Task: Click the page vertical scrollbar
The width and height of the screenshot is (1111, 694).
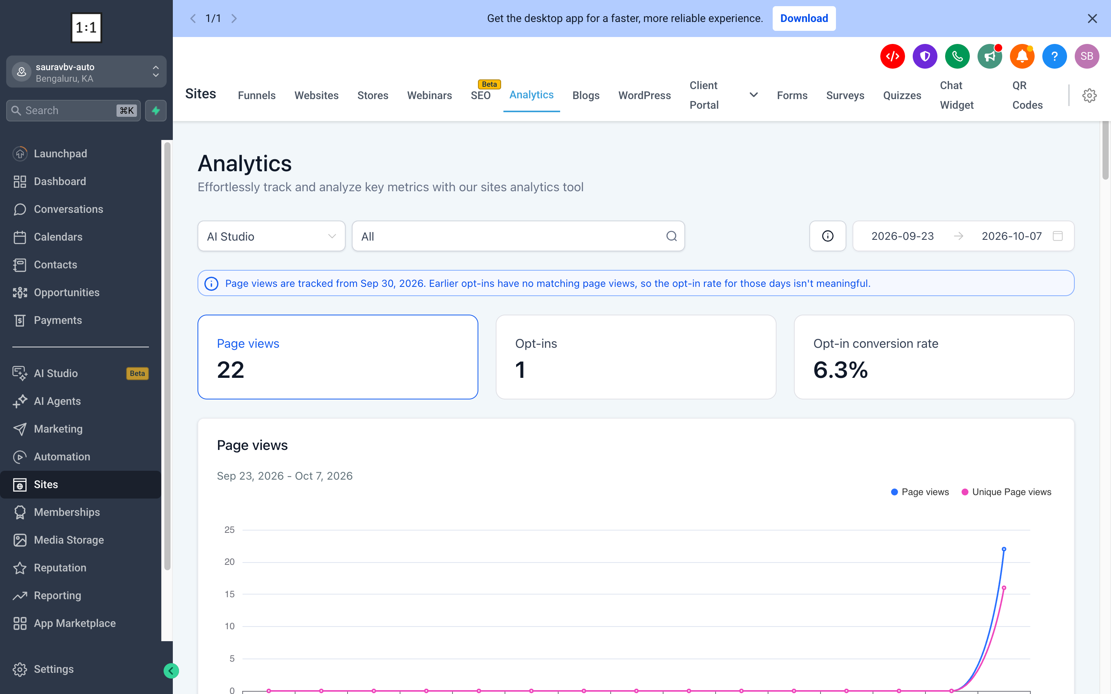Action: point(1106,150)
